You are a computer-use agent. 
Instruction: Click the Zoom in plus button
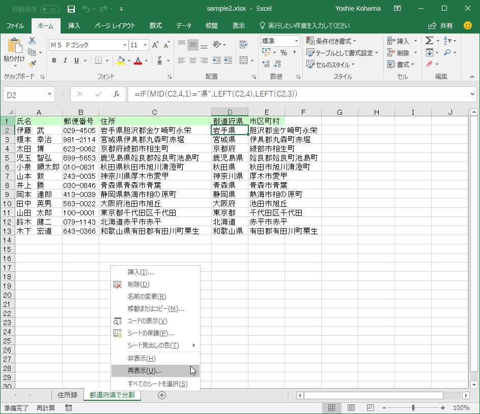pyautogui.click(x=443, y=408)
